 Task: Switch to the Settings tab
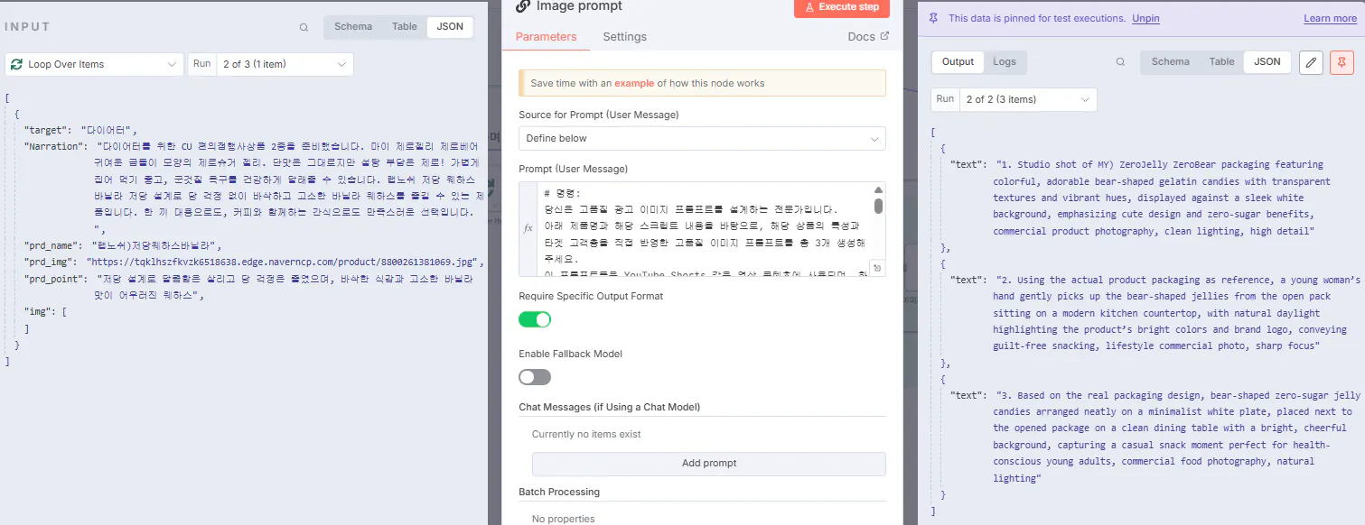[626, 37]
